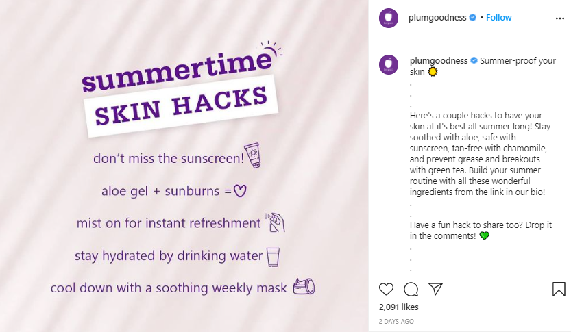Click the mist spray bottle illustration

[274, 222]
